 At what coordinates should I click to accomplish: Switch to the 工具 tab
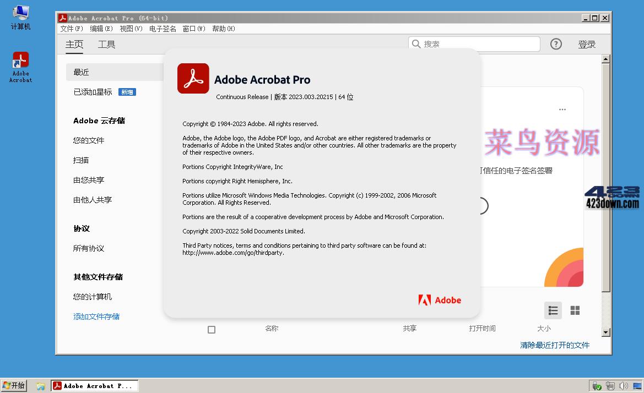(106, 44)
